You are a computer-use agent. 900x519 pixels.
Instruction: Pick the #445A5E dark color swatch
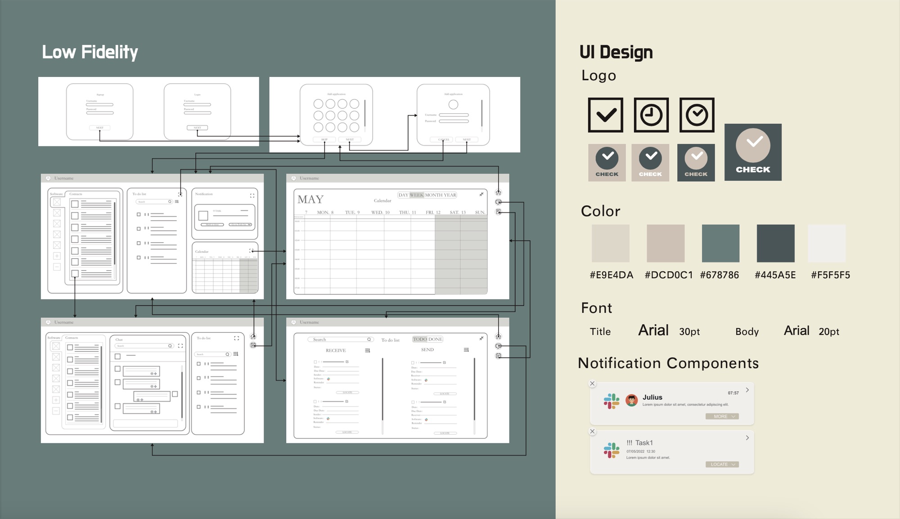coord(775,243)
